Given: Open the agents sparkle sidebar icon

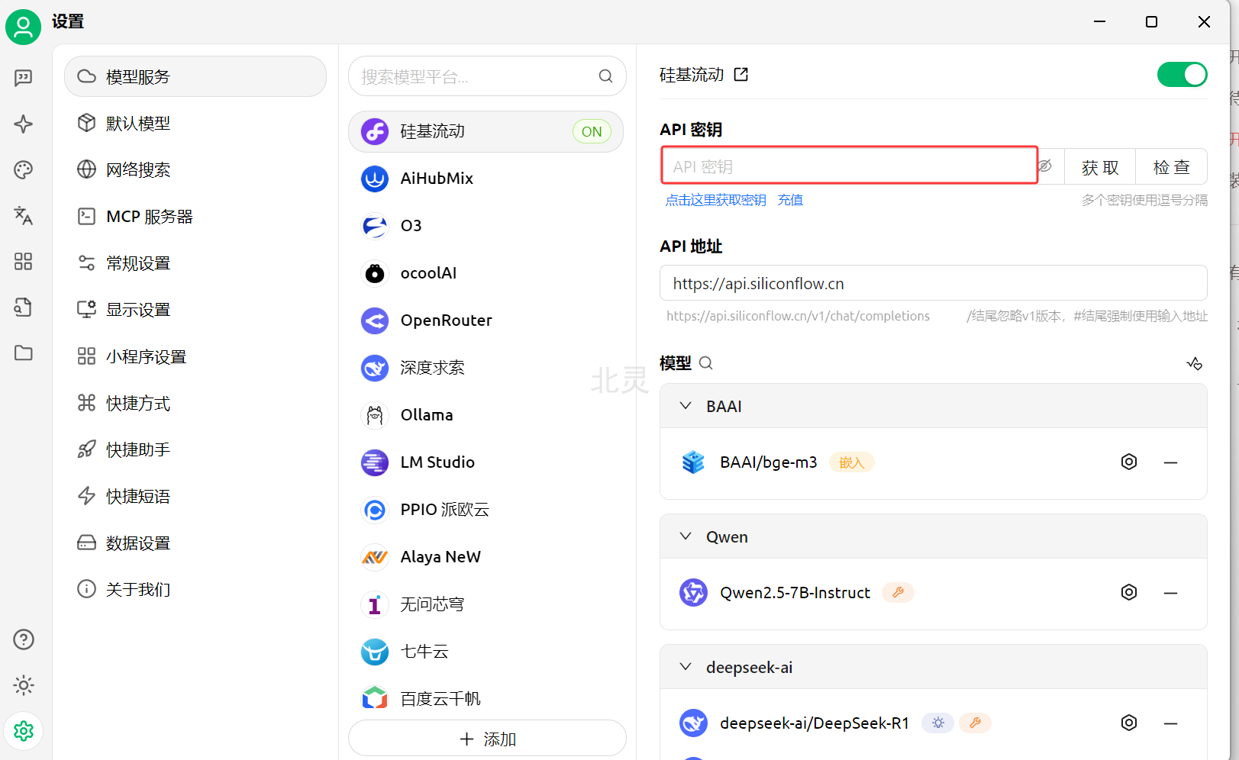Looking at the screenshot, I should tap(24, 124).
